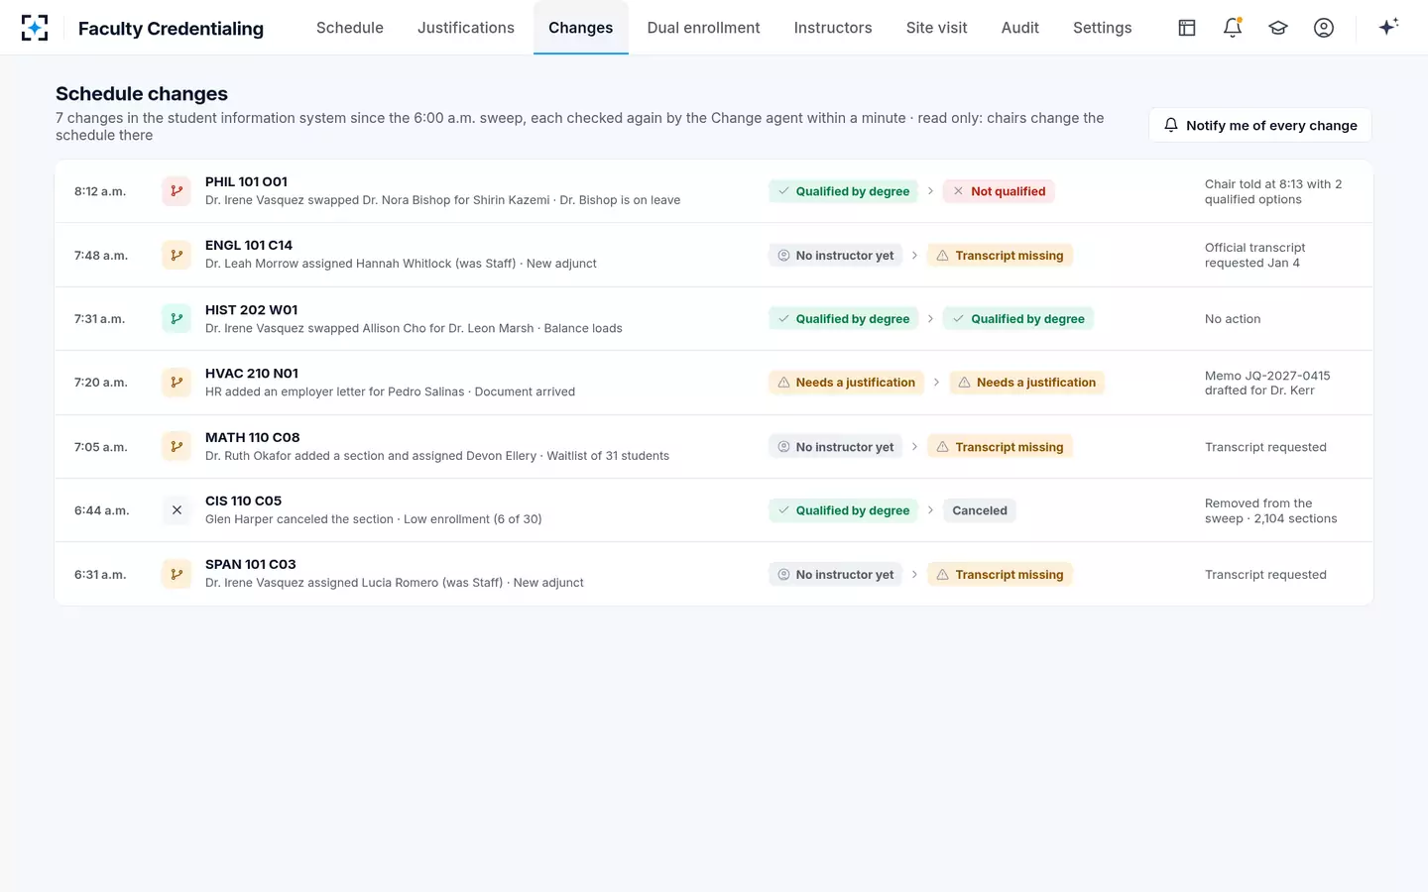Click Notify me of every change button

tap(1260, 125)
